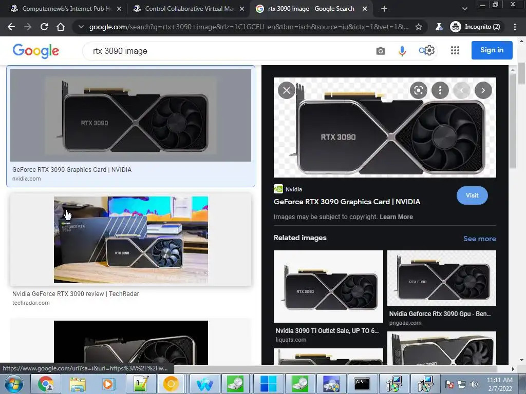Select the TechRadar RTX 3090 review thumbnail
The width and height of the screenshot is (526, 394).
[130, 240]
